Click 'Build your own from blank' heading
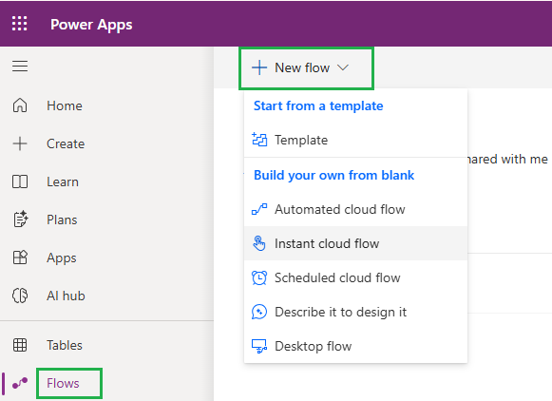 click(x=333, y=175)
